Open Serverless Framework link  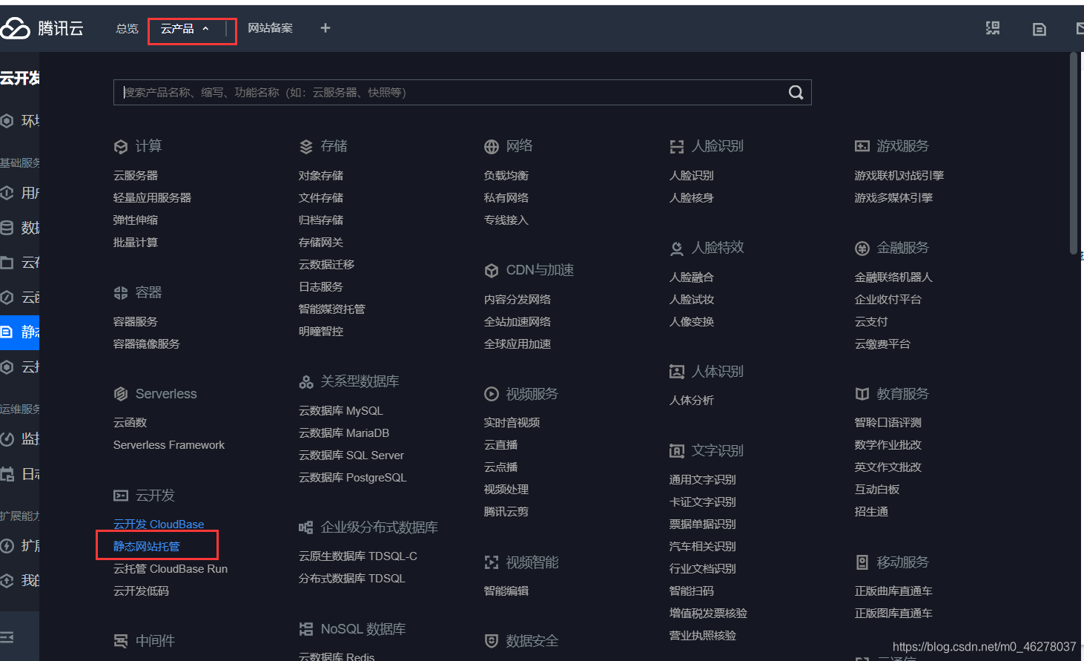[x=169, y=445]
